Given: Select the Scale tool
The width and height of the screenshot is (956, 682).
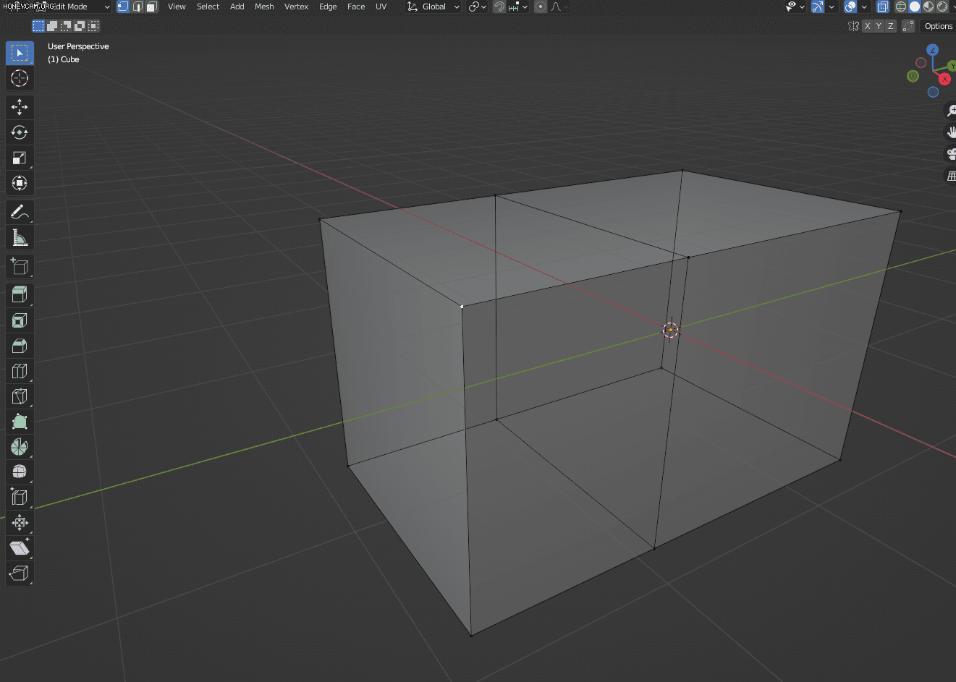Looking at the screenshot, I should [20, 158].
